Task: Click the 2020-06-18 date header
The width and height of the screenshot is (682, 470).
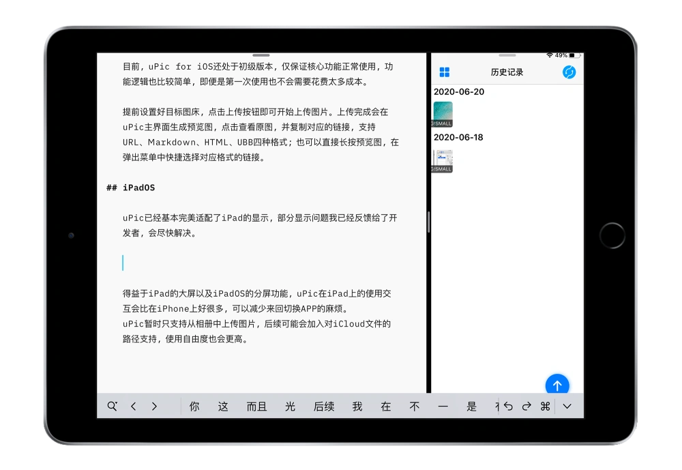Action: pyautogui.click(x=458, y=138)
